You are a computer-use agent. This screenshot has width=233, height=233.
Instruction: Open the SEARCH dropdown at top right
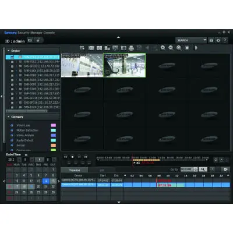tap(191, 40)
